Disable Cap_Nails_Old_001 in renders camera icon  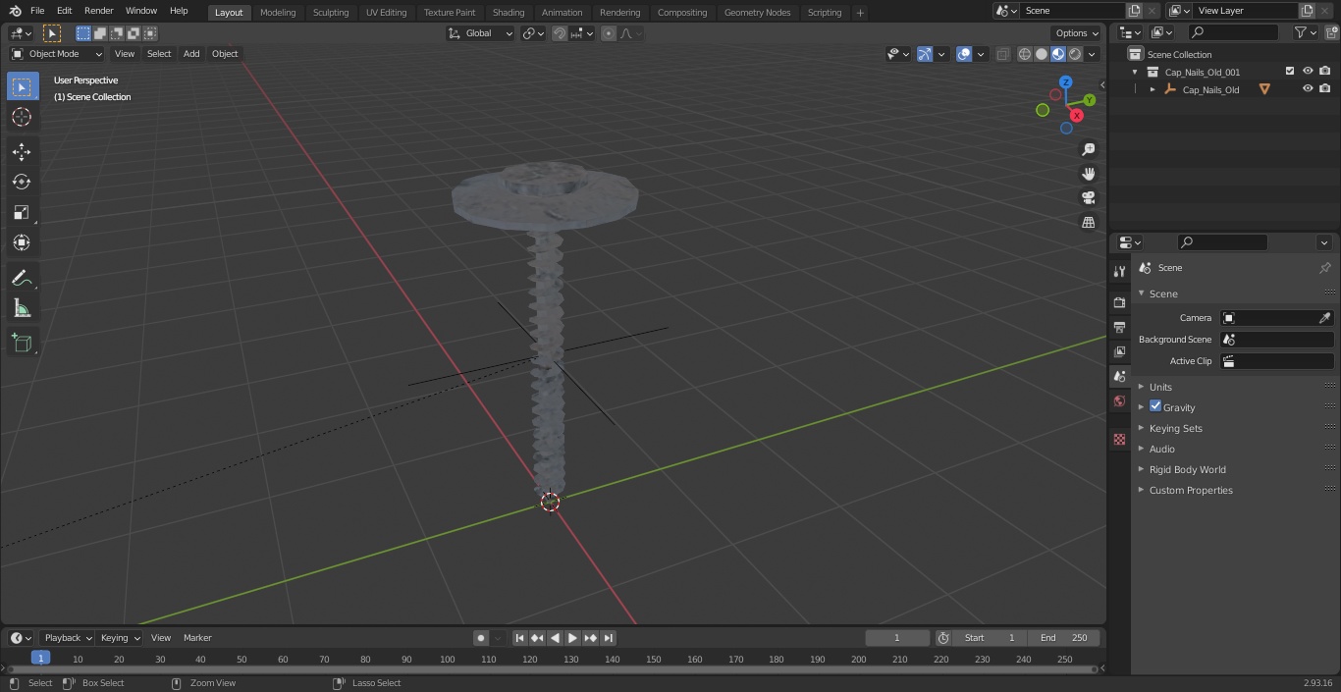click(1325, 72)
